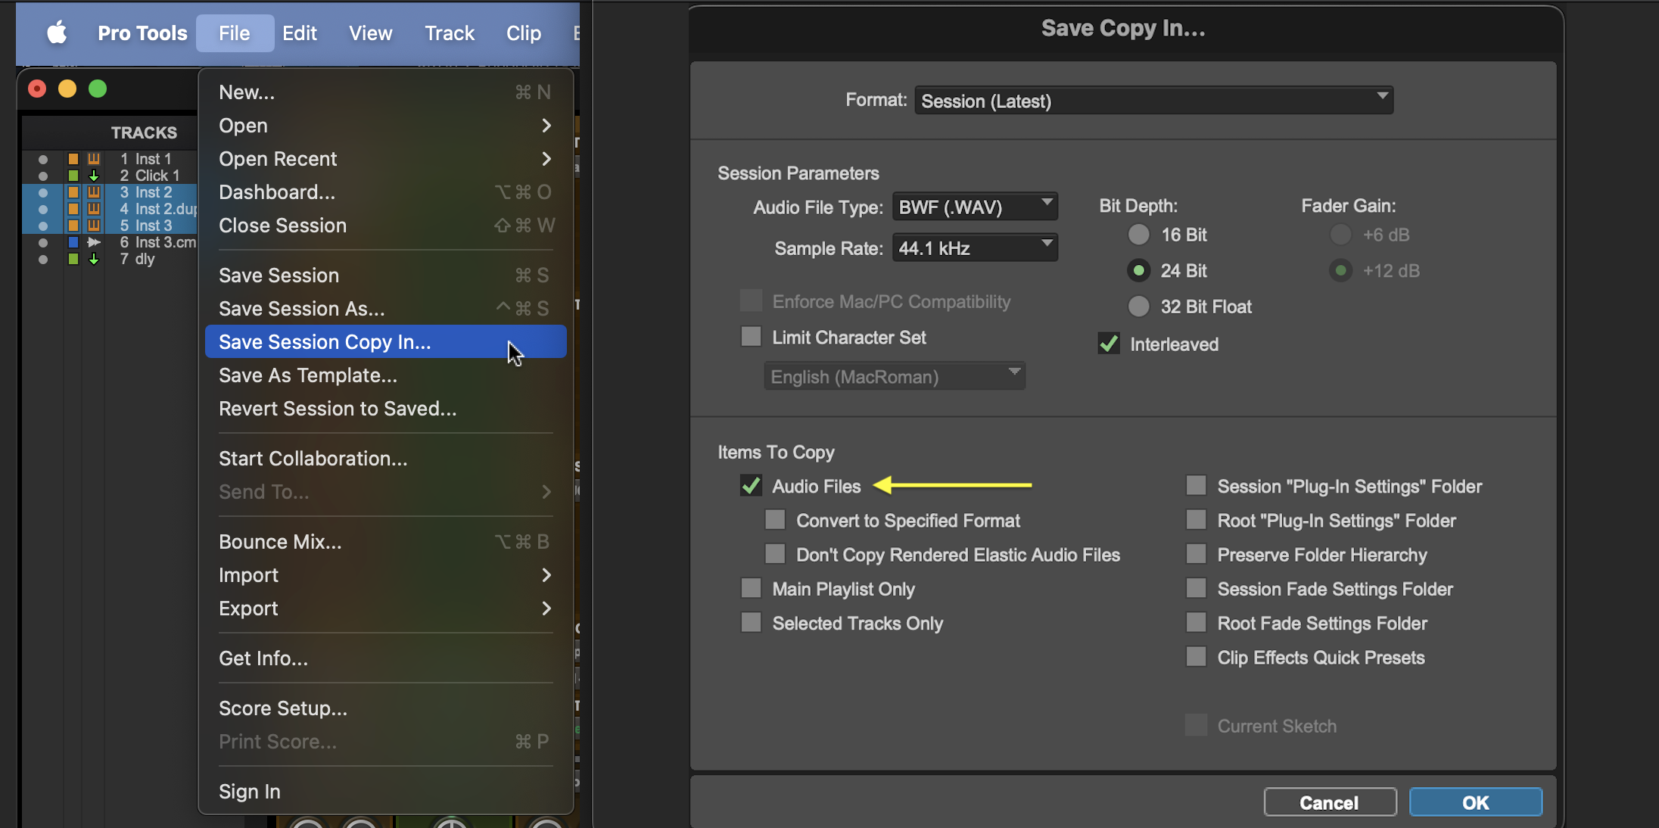Choose Bounce Mix... from the File menu
Screen dimensions: 1659x828
point(386,542)
